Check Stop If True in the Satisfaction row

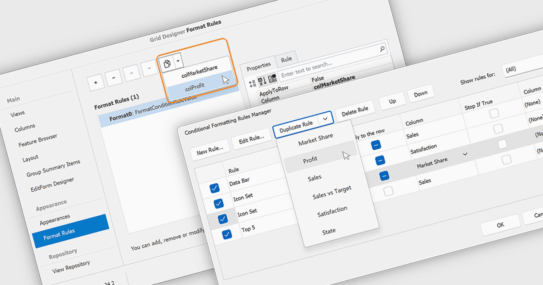(x=498, y=129)
